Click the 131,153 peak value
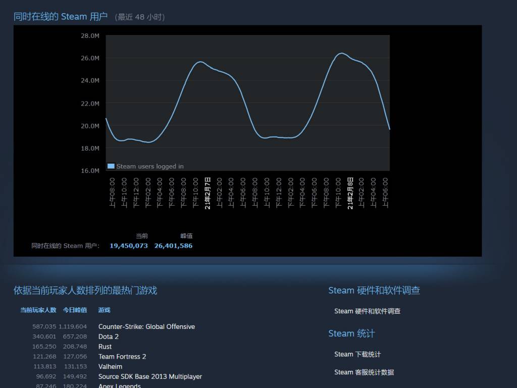Viewport: 517px width, 388px height. [x=76, y=367]
